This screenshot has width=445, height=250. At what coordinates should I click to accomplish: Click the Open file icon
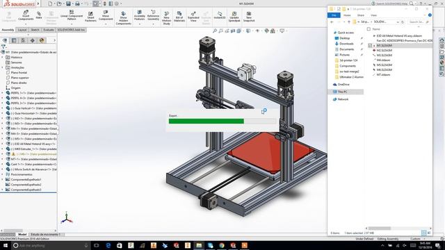click(x=59, y=3)
